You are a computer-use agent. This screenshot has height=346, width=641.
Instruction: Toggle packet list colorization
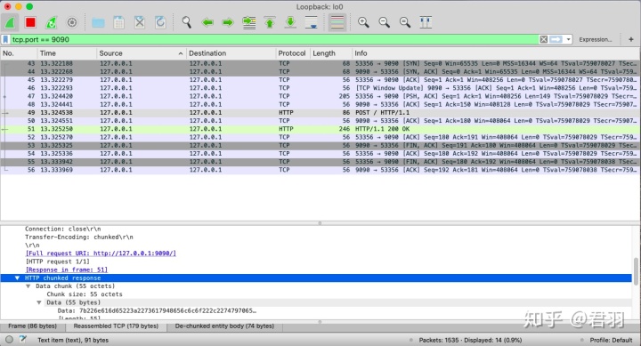tap(337, 22)
